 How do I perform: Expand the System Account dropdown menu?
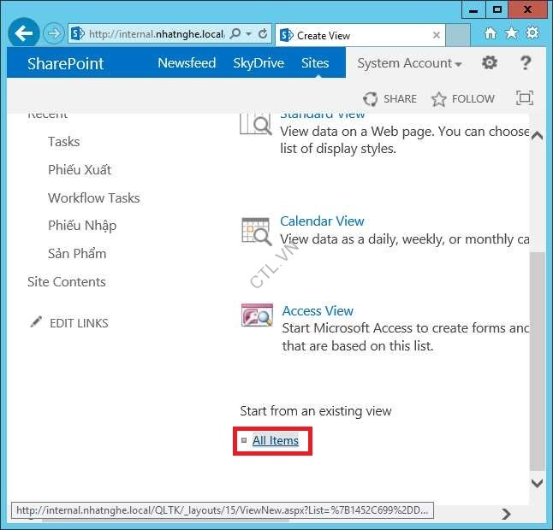tap(409, 63)
